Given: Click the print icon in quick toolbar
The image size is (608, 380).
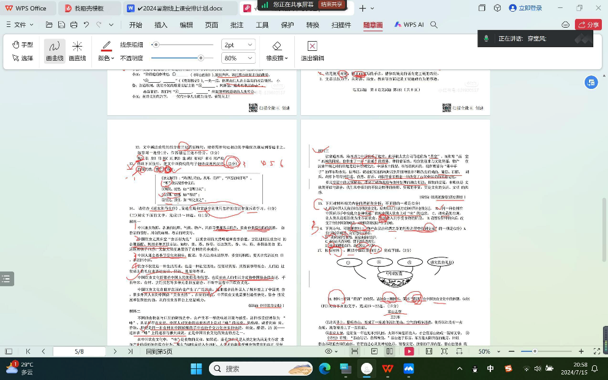Looking at the screenshot, I should (74, 25).
